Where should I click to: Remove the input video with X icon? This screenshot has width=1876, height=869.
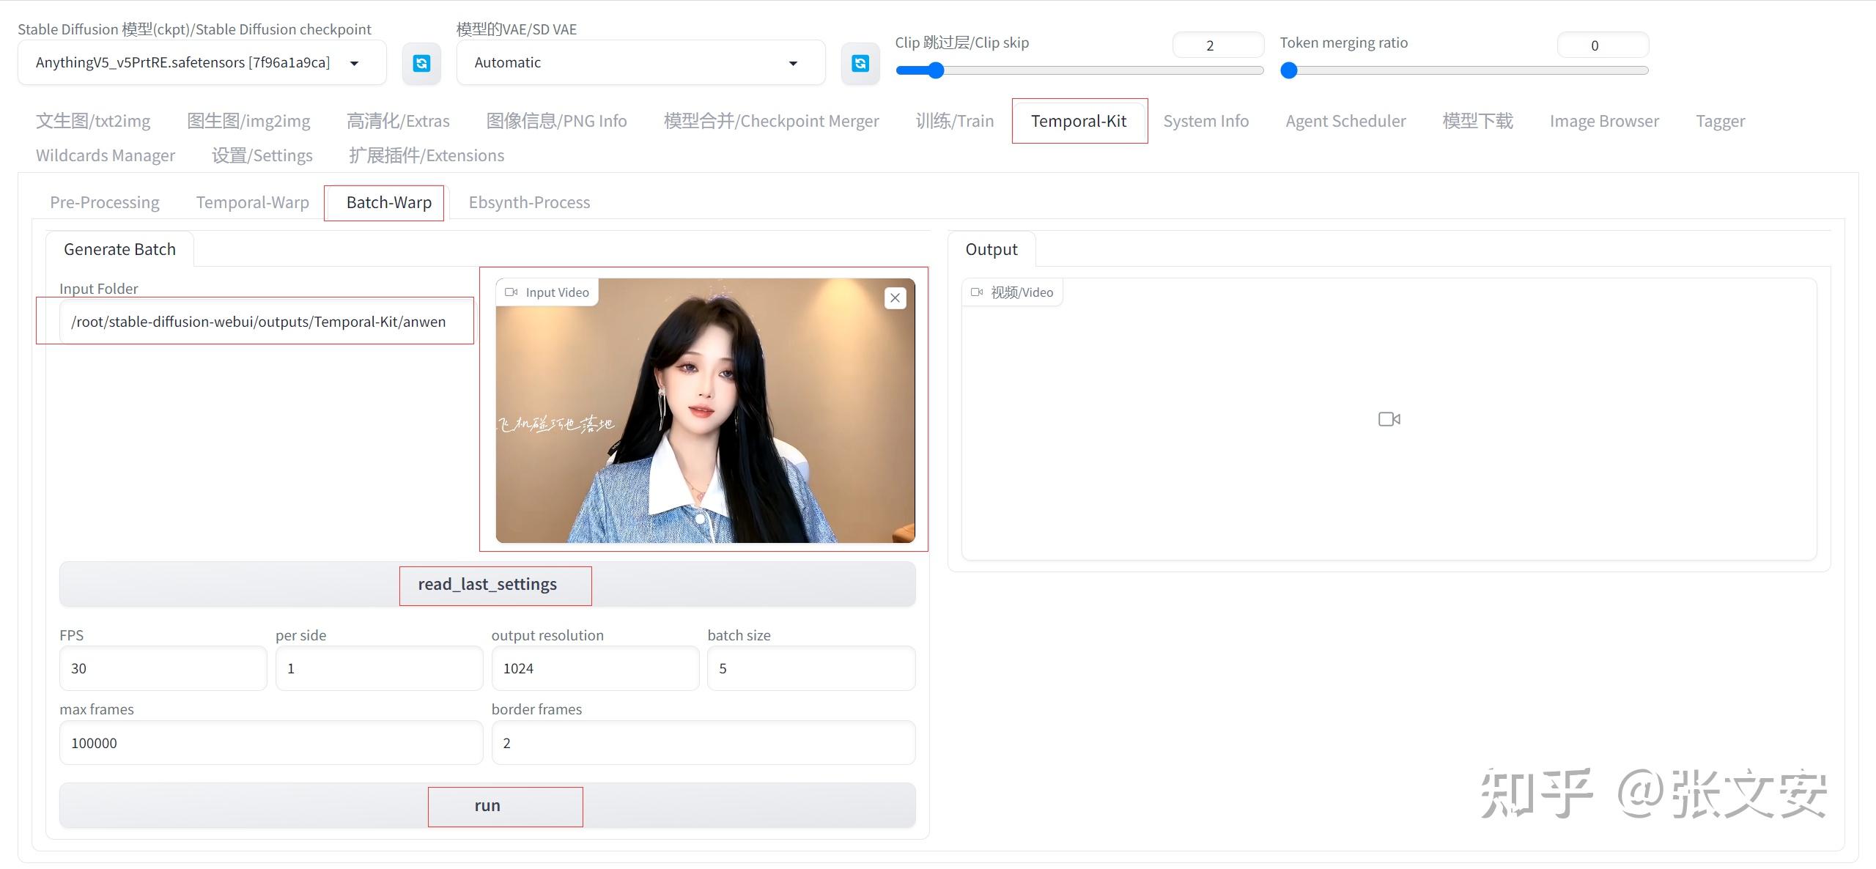point(895,298)
